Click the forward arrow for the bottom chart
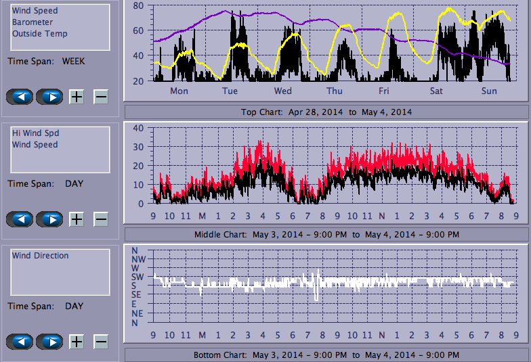 pos(49,342)
